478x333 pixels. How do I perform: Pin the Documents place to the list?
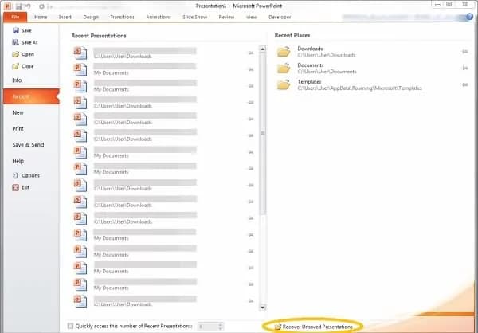click(x=465, y=68)
